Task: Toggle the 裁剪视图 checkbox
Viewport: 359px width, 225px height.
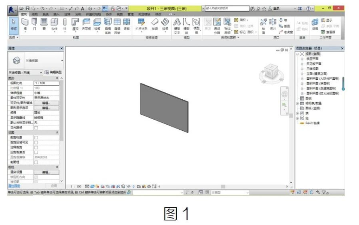Action: click(x=36, y=138)
